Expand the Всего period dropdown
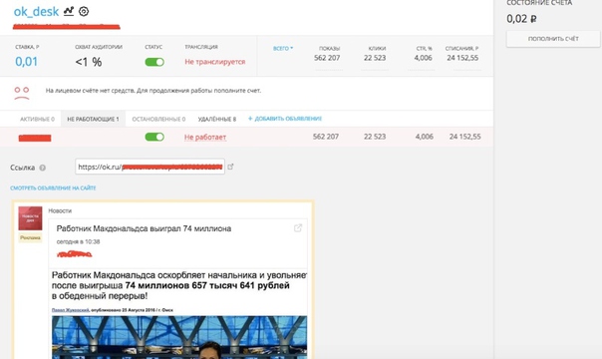The height and width of the screenshot is (359, 602). (283, 49)
